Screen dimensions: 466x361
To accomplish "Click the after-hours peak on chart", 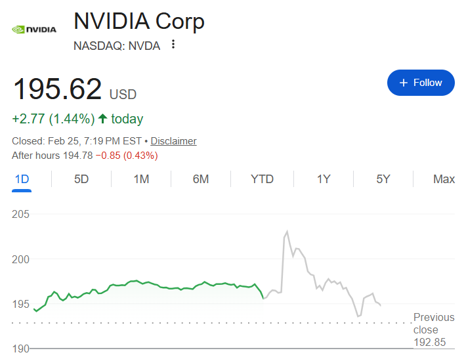I will coord(287,232).
